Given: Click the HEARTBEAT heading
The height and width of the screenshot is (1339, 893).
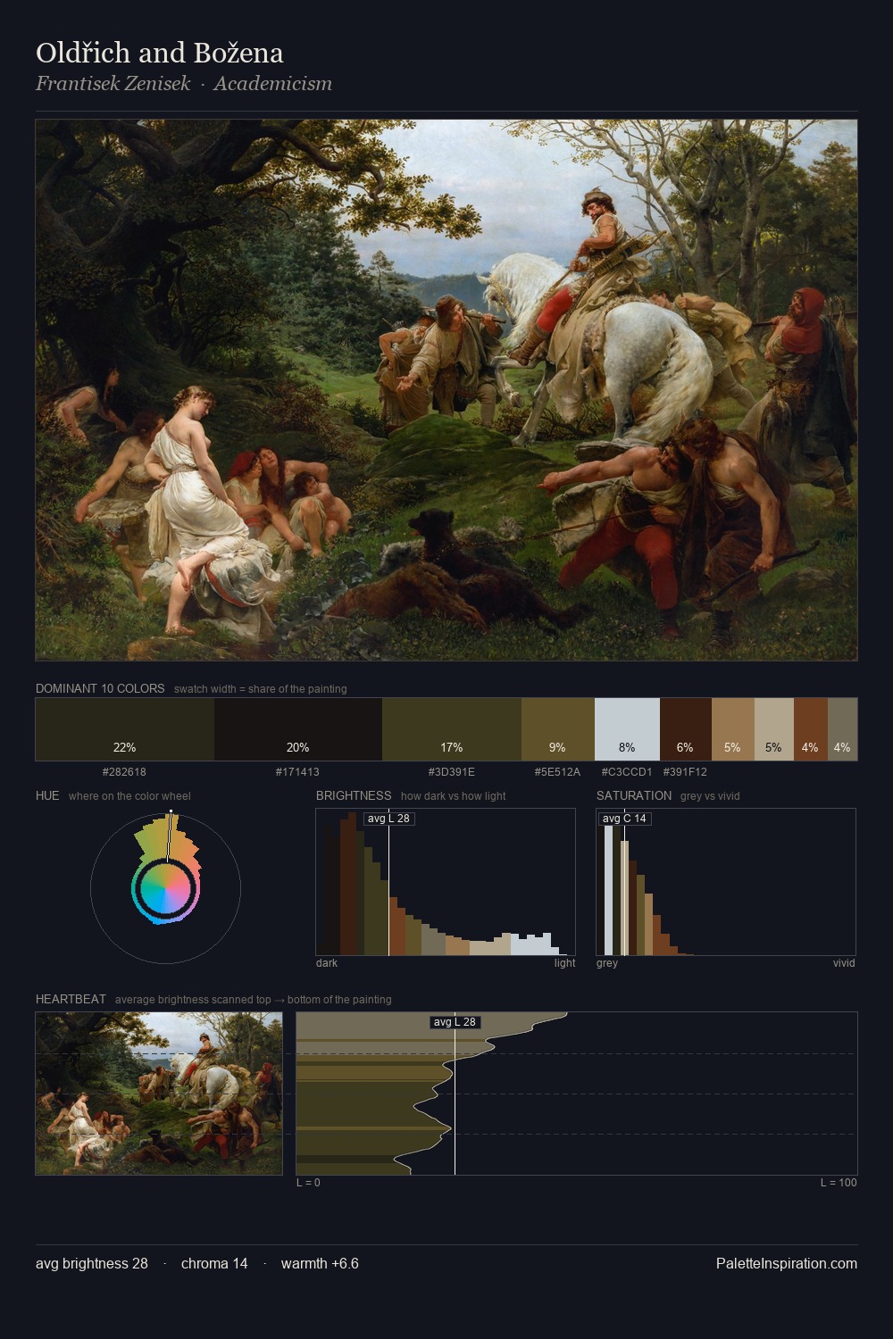Looking at the screenshot, I should [71, 1000].
